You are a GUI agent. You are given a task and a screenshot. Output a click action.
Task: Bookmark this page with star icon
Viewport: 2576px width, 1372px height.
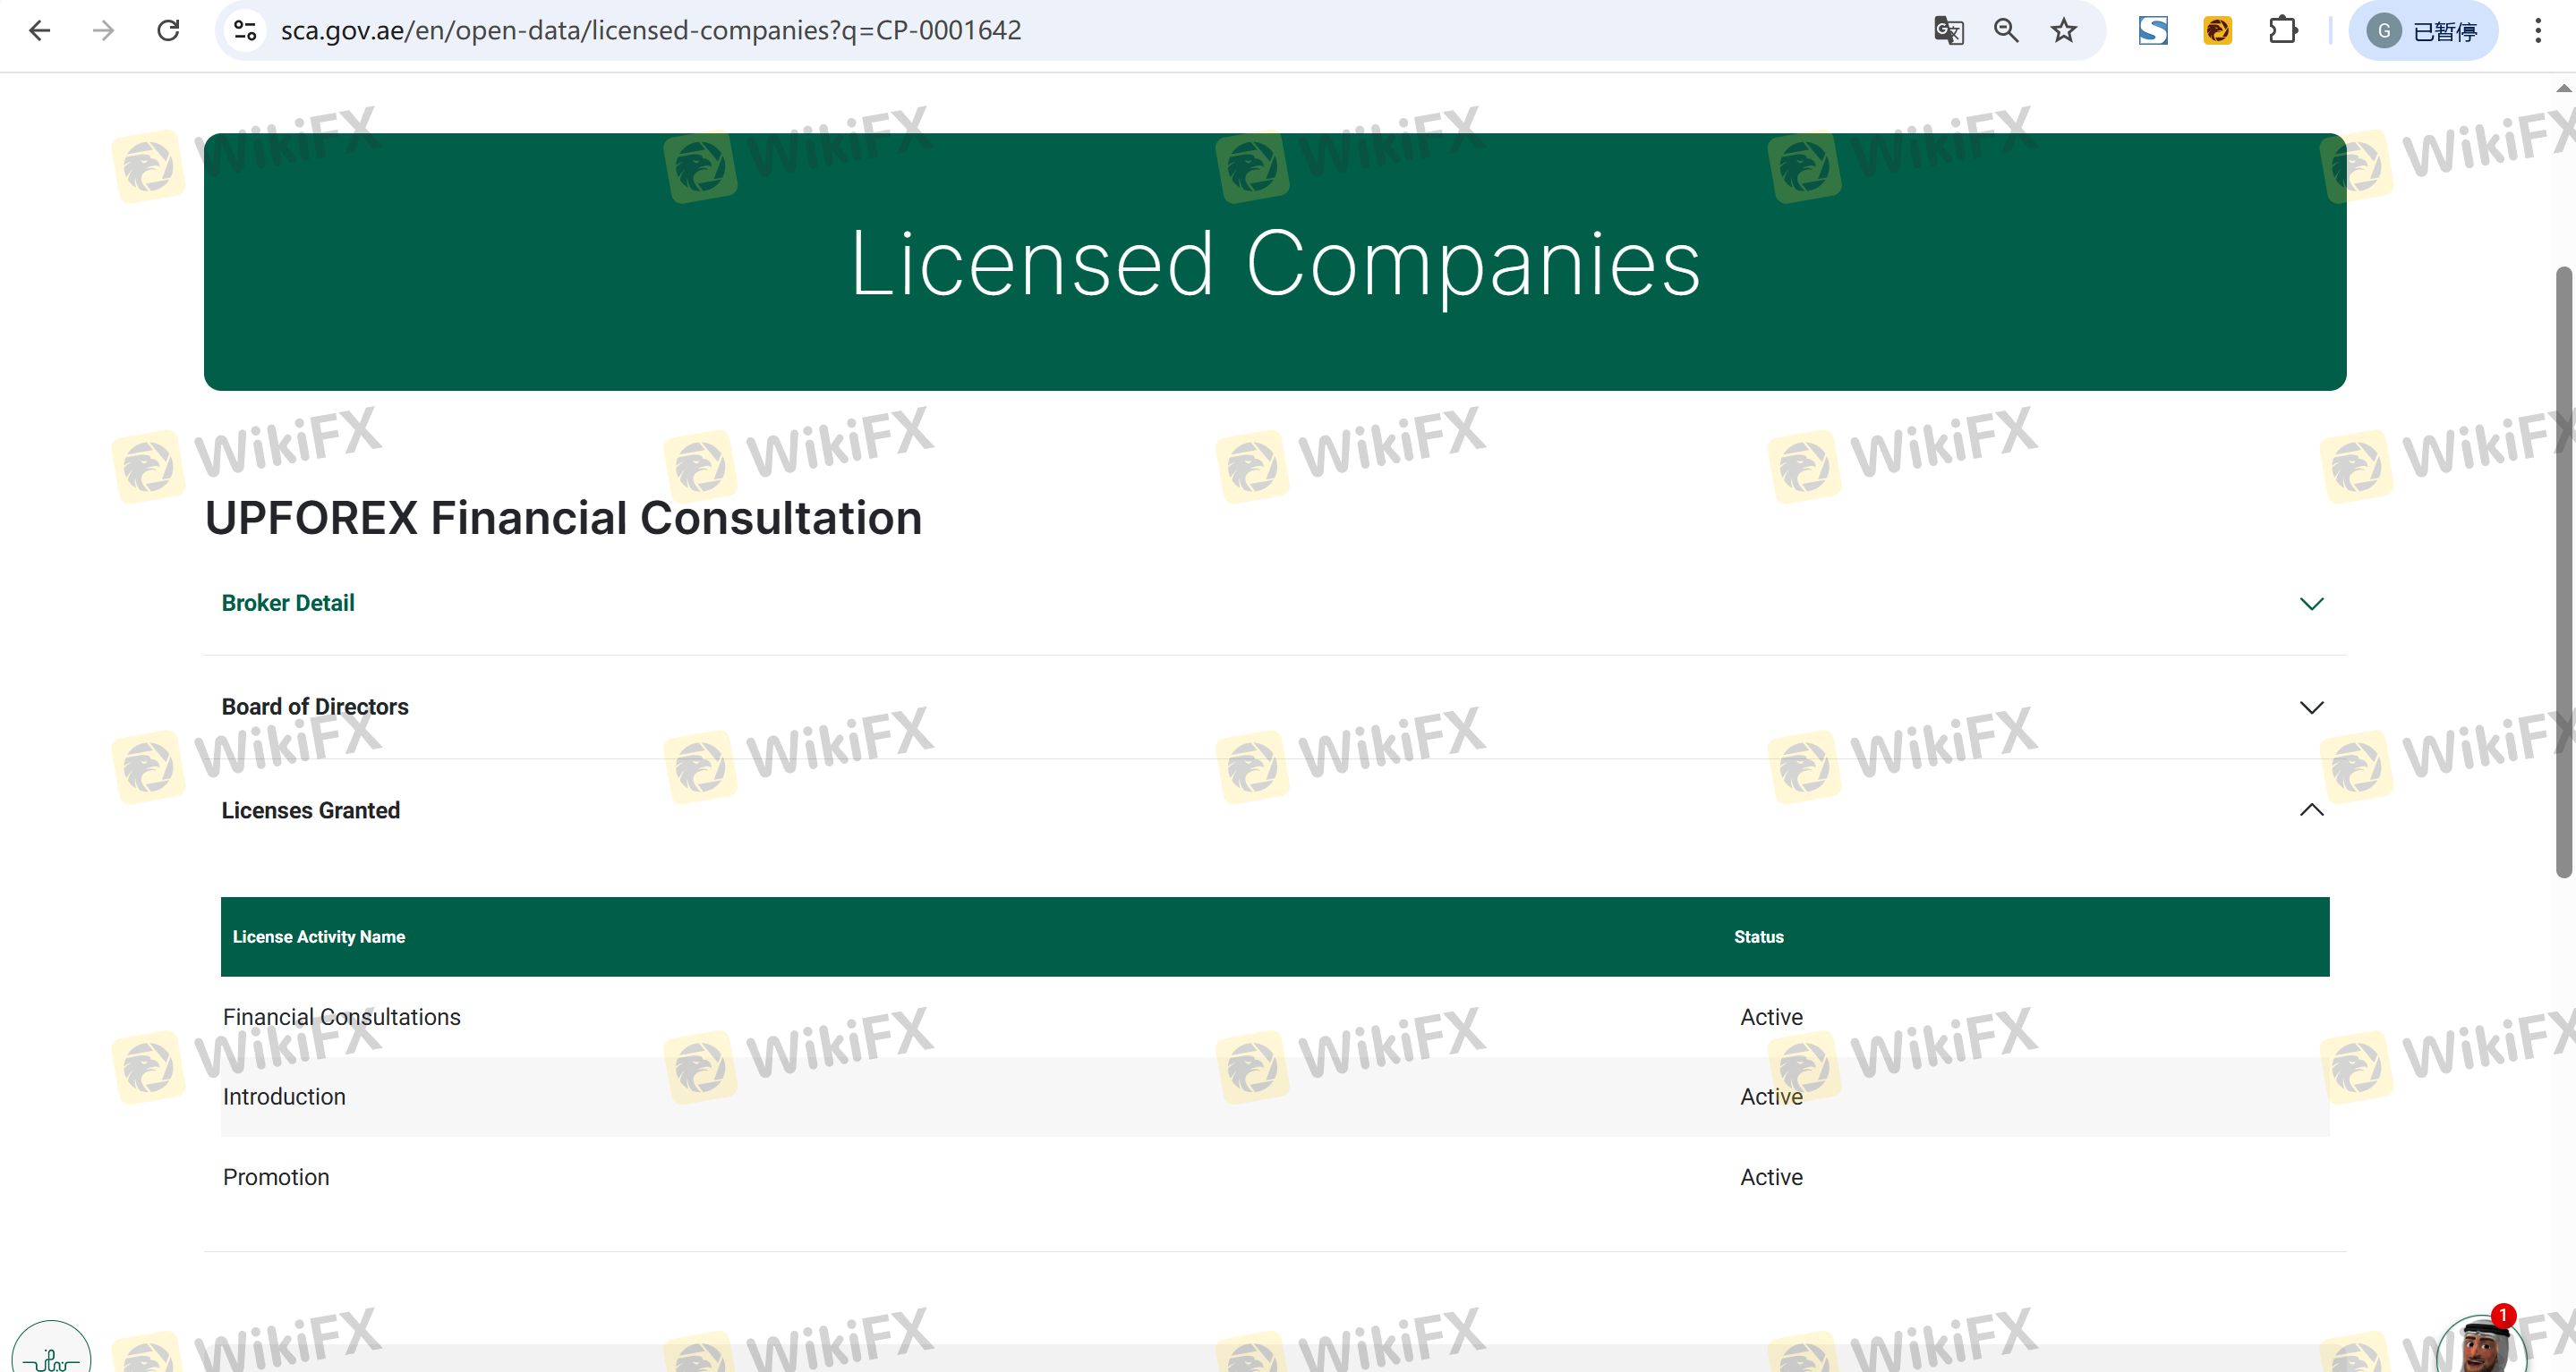2064,30
